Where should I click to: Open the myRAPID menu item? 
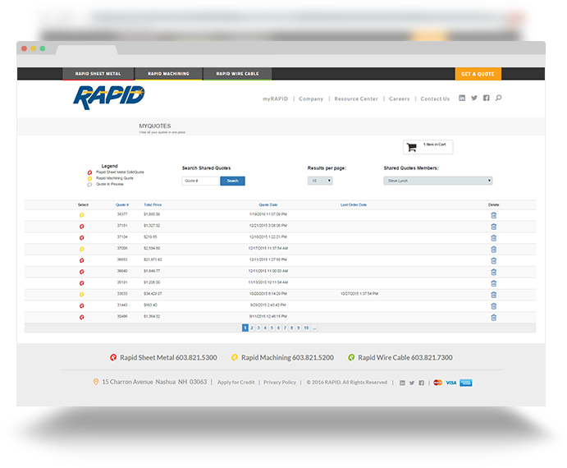tap(275, 99)
